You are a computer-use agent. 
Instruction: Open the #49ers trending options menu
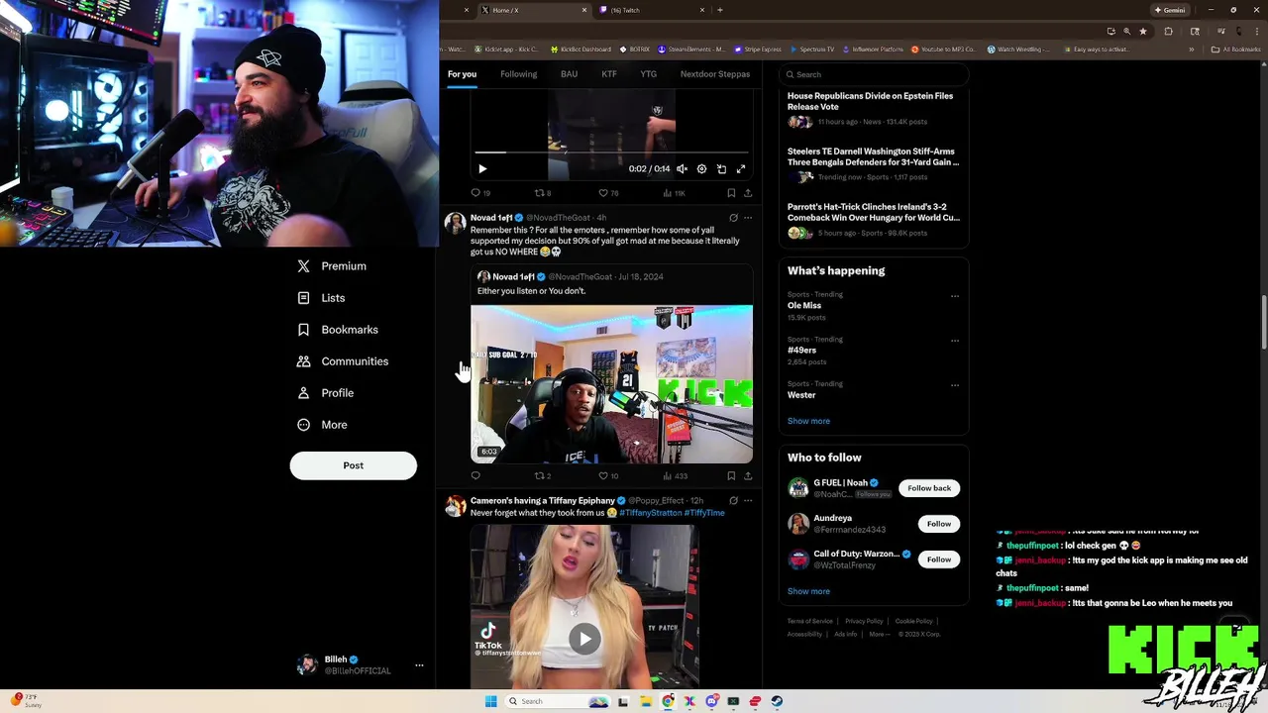(955, 341)
